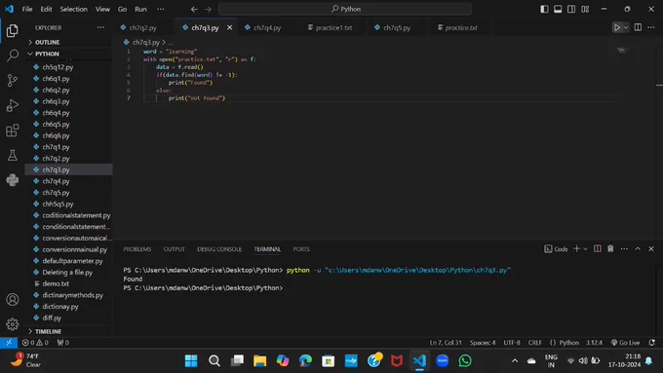Open Explorer views and more actions
Screen dimensions: 663x373
[100, 27]
